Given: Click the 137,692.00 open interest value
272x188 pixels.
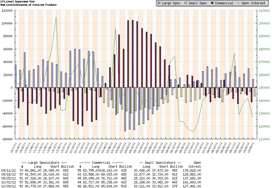Looking at the screenshot, I should click(192, 178).
